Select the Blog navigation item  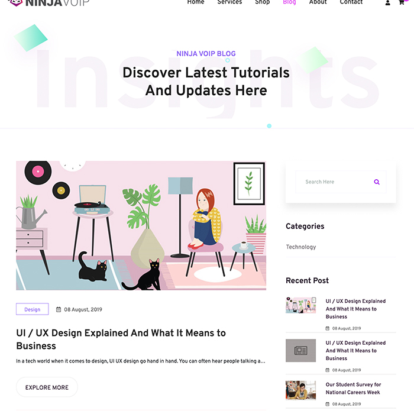click(289, 2)
